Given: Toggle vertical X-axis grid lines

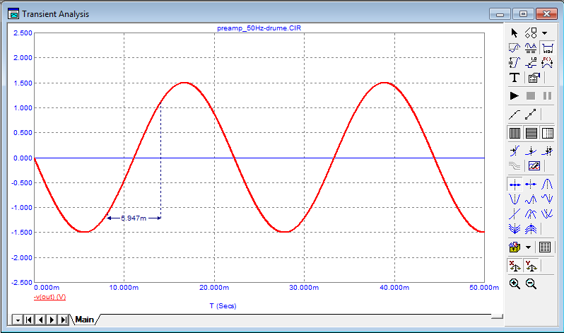Looking at the screenshot, I should pyautogui.click(x=515, y=133).
